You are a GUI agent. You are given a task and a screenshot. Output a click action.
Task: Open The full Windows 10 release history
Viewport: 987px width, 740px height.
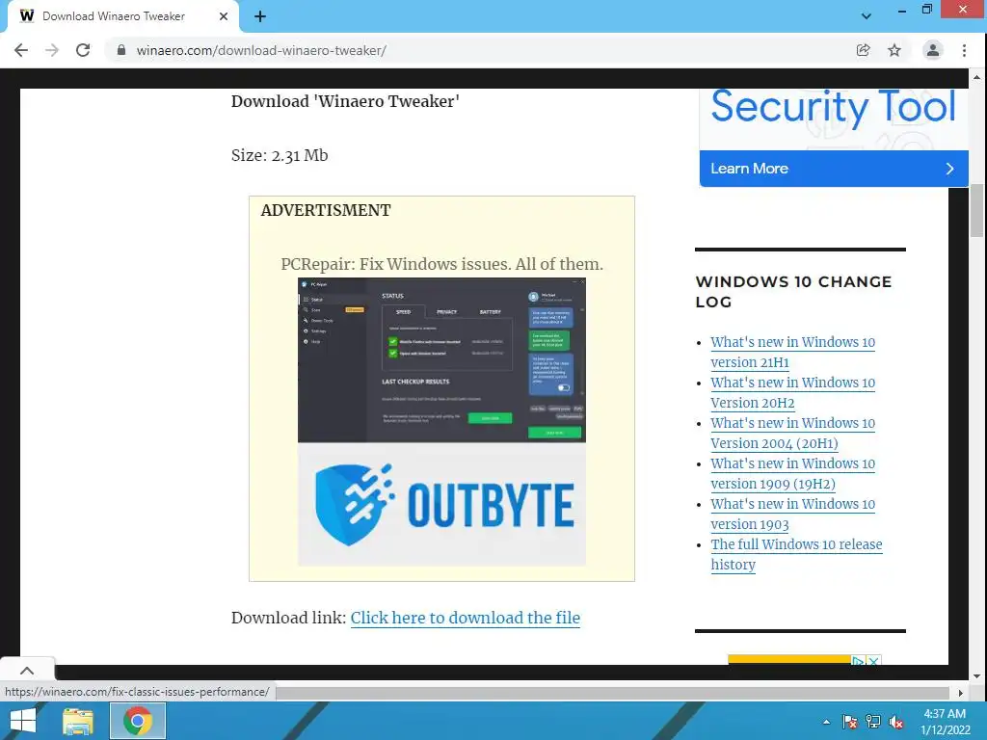click(796, 554)
